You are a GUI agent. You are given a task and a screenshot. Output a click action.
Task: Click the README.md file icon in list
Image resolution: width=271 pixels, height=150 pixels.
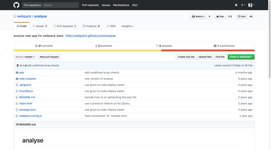pos(17,97)
